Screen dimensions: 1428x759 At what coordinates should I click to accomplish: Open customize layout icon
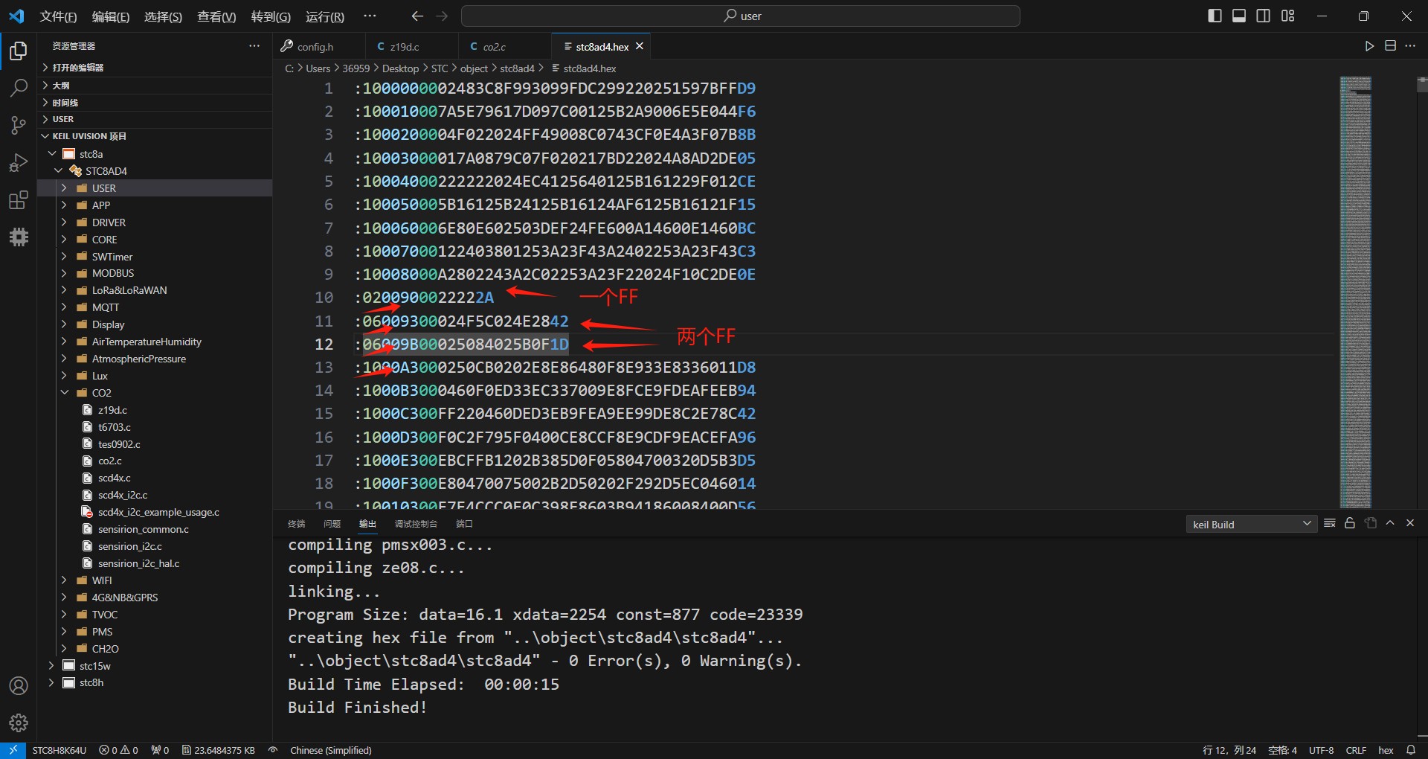pyautogui.click(x=1288, y=16)
